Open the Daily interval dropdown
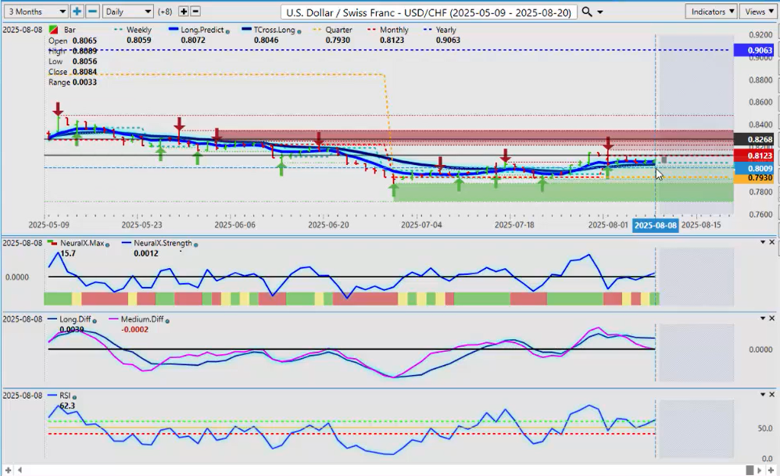This screenshot has width=780, height=476. pos(128,12)
